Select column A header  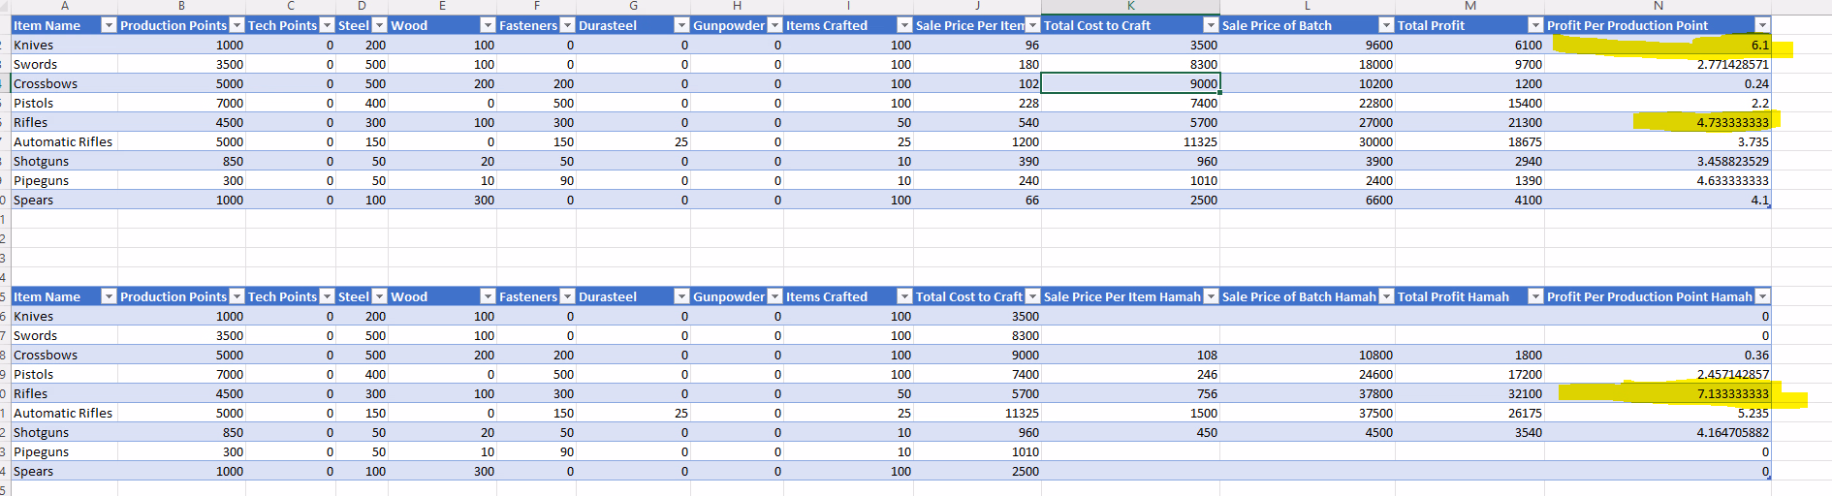click(x=64, y=6)
